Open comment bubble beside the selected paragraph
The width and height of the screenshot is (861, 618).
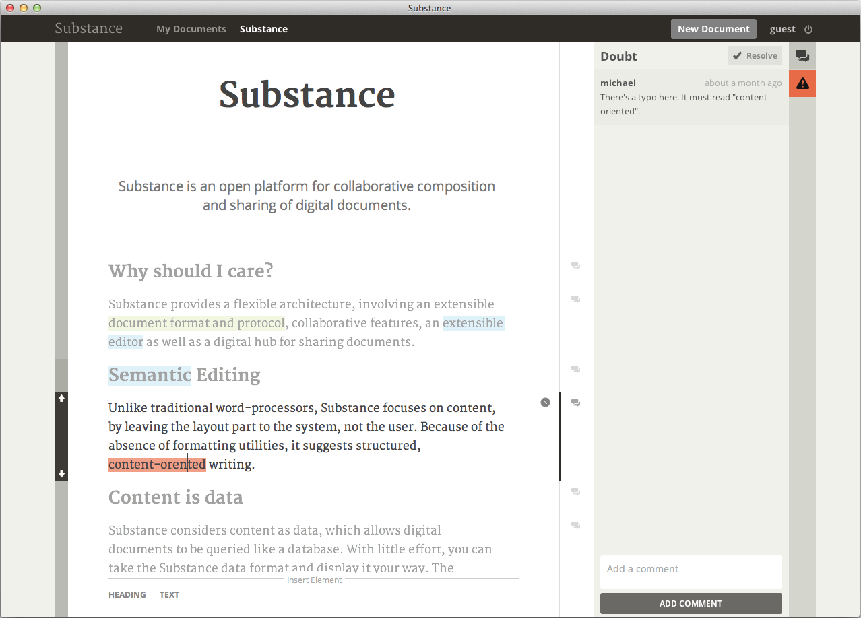(x=575, y=403)
